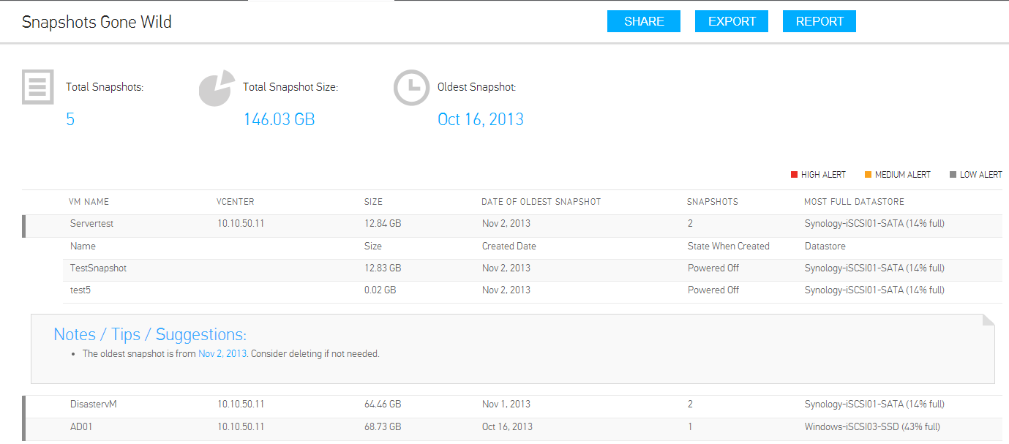Click the Nov 2, 2013 link in notes
Viewport: 1009px width, 444px height.
pyautogui.click(x=223, y=354)
